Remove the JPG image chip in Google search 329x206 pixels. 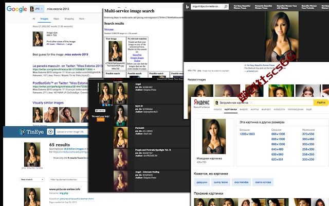[42, 9]
